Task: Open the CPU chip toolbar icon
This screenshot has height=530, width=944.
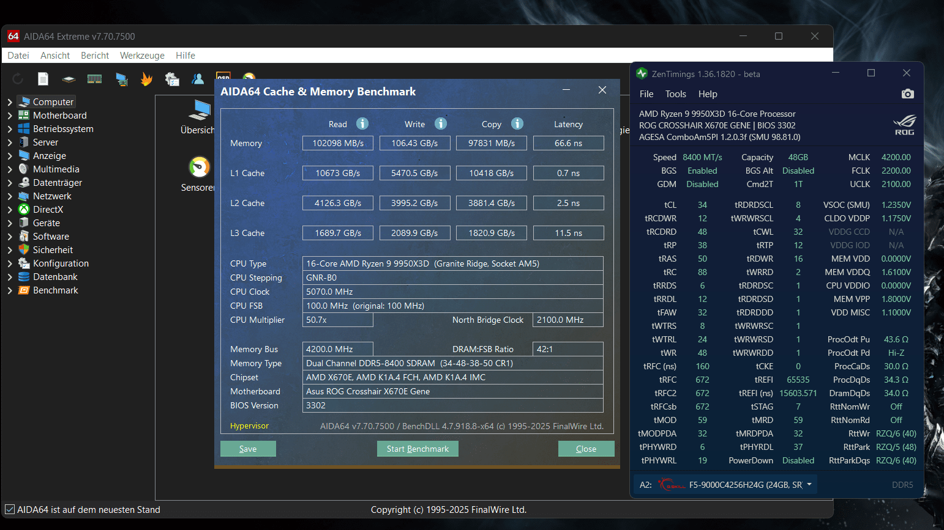Action: click(69, 79)
